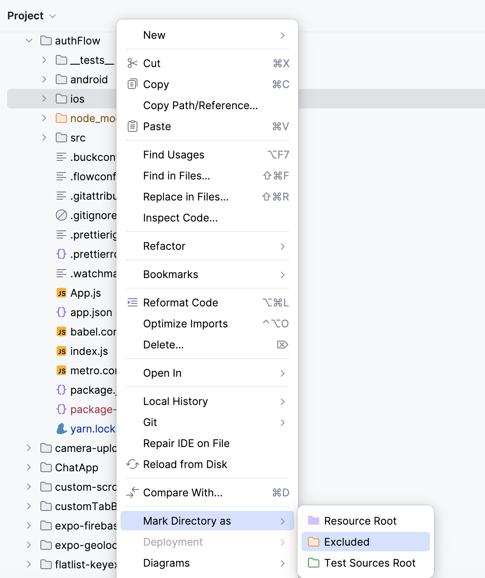Screen dimensions: 485x578
Task: Click the Reload from Disk refresh icon
Action: coord(132,464)
